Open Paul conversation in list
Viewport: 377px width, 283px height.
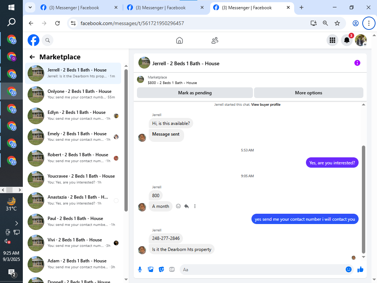pos(73,221)
